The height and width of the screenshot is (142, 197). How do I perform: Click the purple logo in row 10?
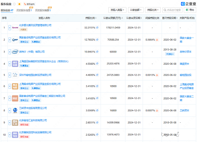point(15,135)
